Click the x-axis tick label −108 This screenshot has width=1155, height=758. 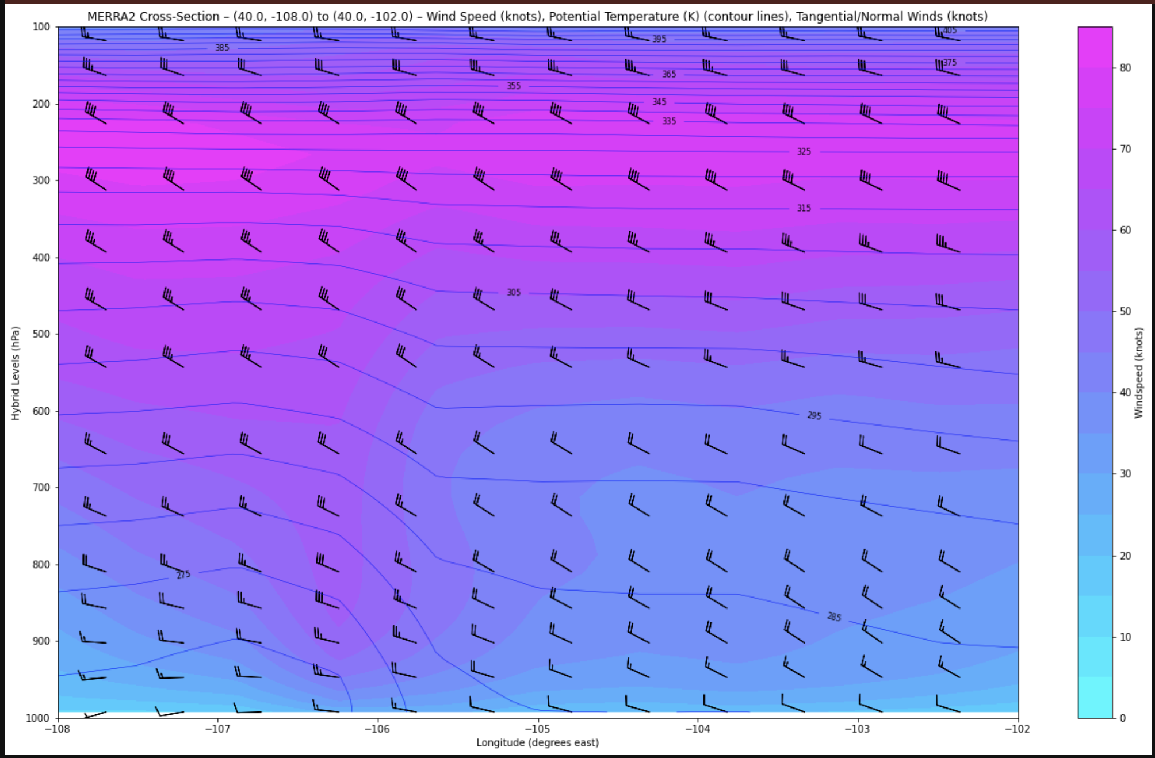pos(58,729)
